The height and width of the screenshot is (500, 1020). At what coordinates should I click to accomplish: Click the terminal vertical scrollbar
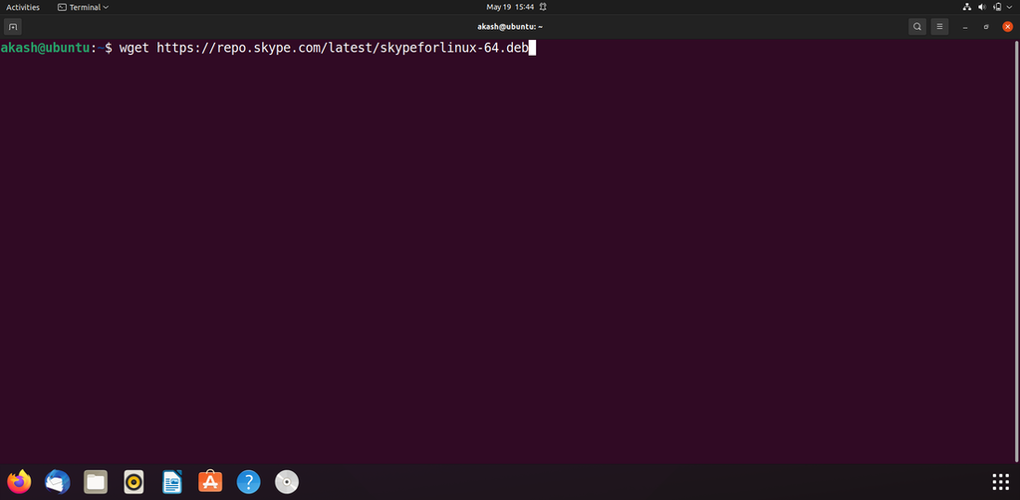coord(1017,251)
